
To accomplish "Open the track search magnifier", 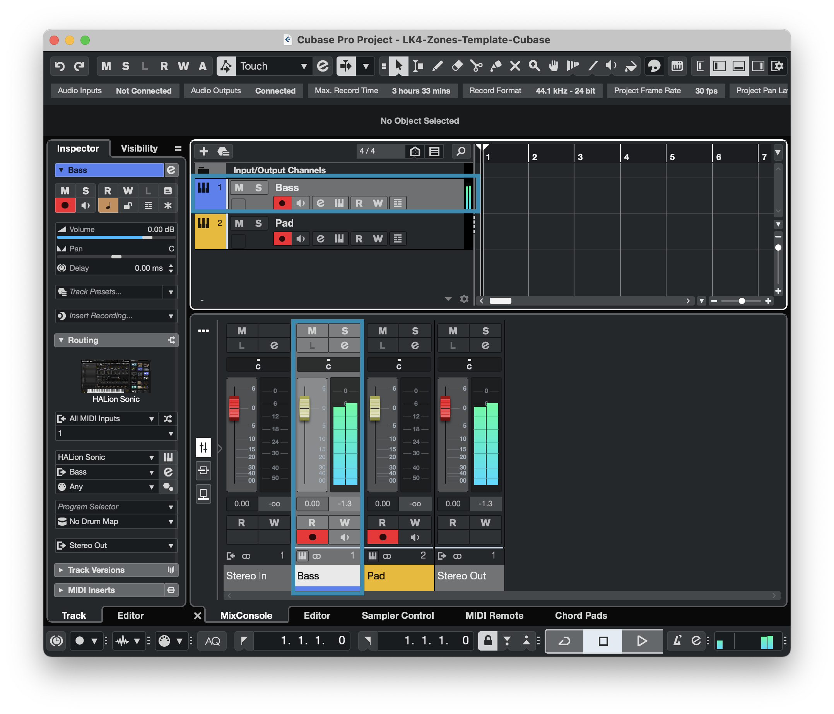I will click(461, 151).
